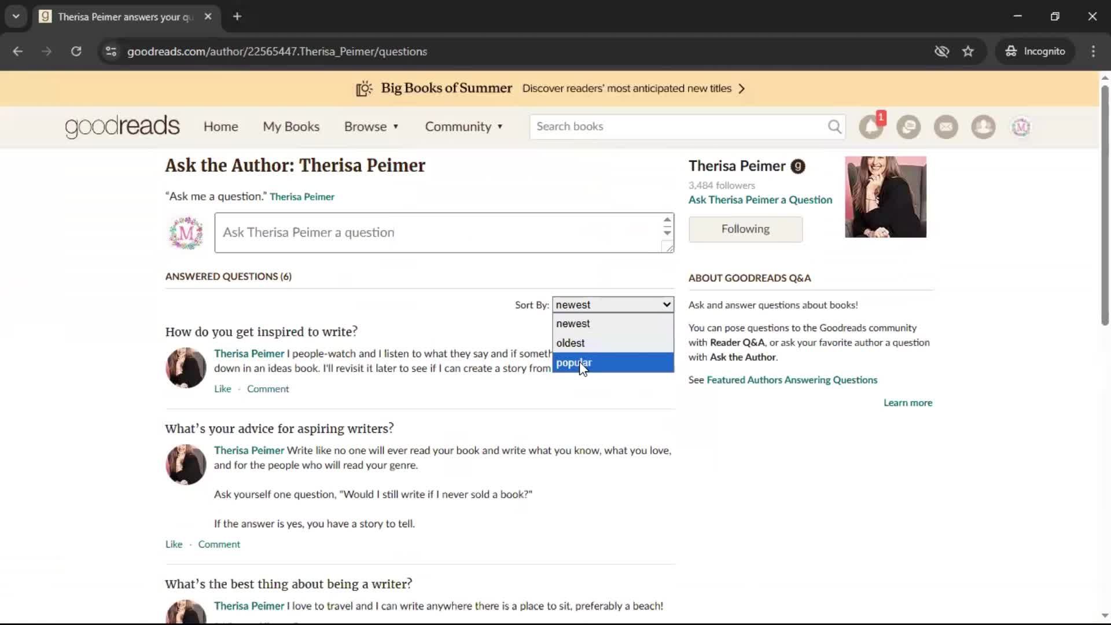The width and height of the screenshot is (1111, 625).
Task: Open question How do you get inspired to write
Action: click(261, 332)
